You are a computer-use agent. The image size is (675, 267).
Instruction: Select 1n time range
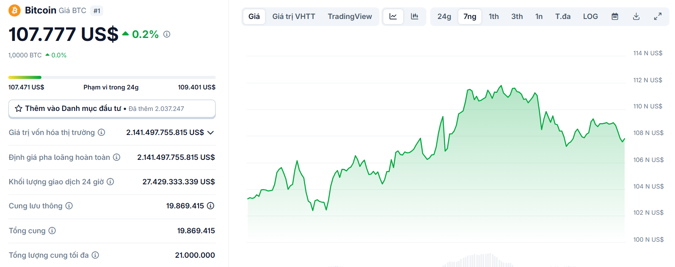coord(539,16)
